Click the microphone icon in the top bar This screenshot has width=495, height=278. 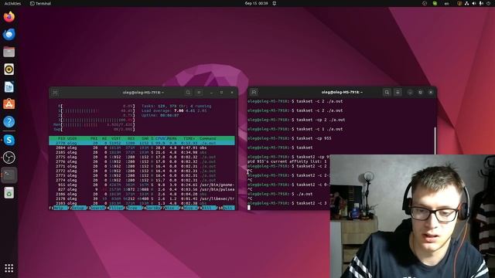point(481,3)
